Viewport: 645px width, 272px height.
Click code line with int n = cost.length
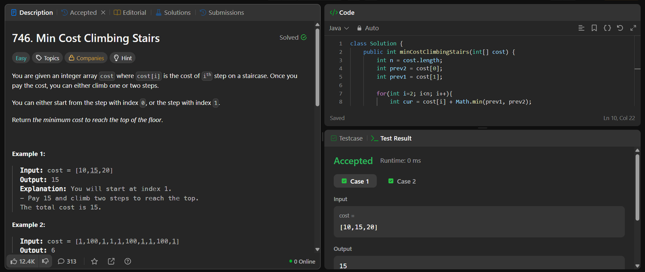point(410,60)
